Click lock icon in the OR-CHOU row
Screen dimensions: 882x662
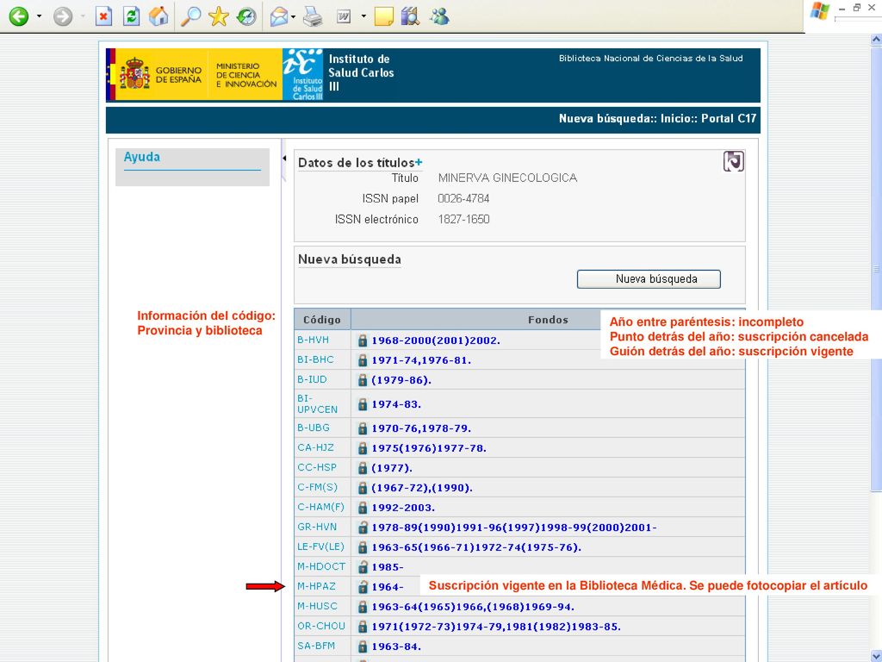click(363, 627)
